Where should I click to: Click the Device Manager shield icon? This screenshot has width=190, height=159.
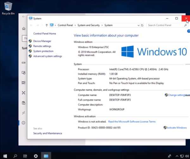(x=30, y=41)
